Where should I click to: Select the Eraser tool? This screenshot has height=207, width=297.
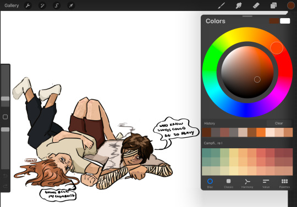[x=256, y=5]
